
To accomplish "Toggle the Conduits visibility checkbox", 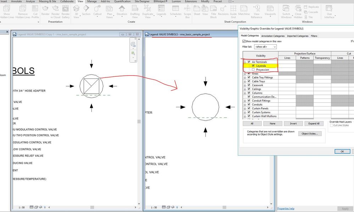I will coord(249,104).
